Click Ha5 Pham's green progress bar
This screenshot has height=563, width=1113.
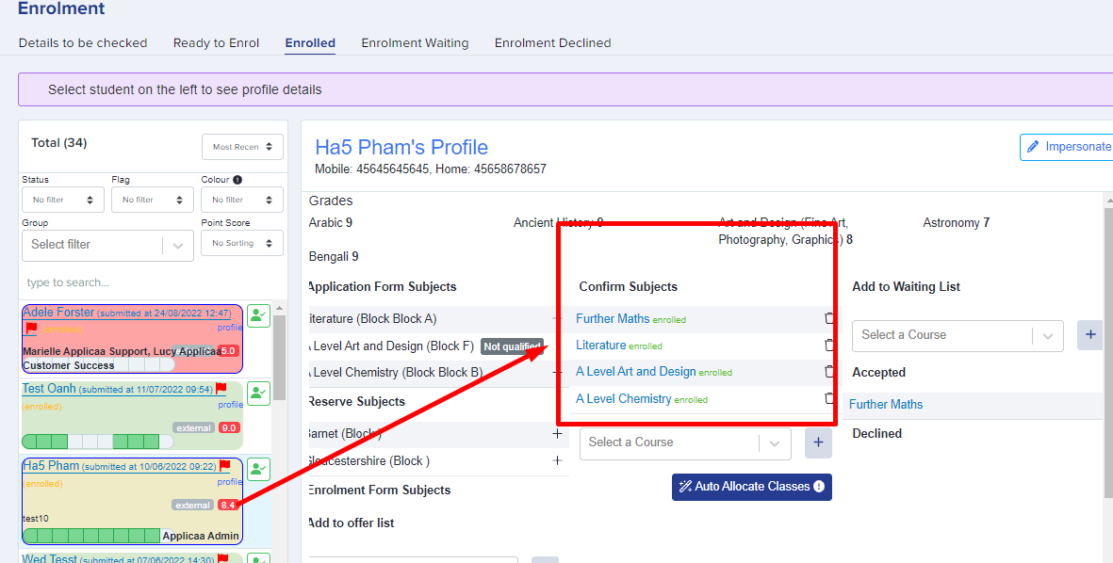click(99, 536)
